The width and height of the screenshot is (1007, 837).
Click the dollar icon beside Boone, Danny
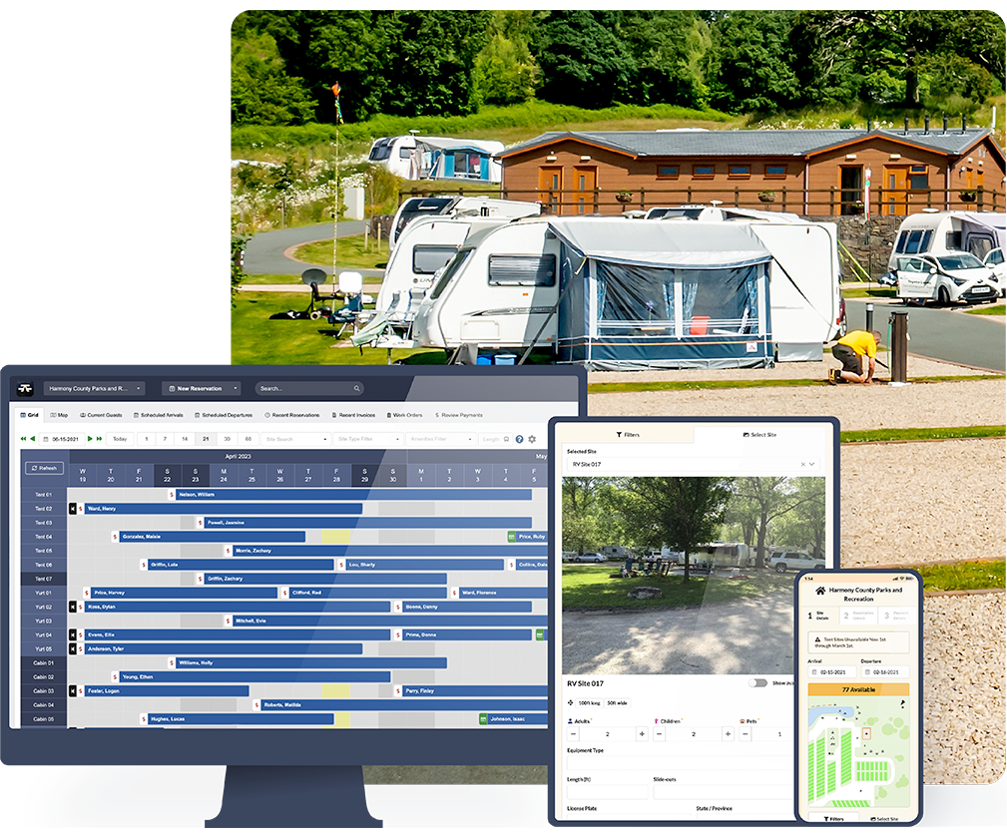coord(398,607)
